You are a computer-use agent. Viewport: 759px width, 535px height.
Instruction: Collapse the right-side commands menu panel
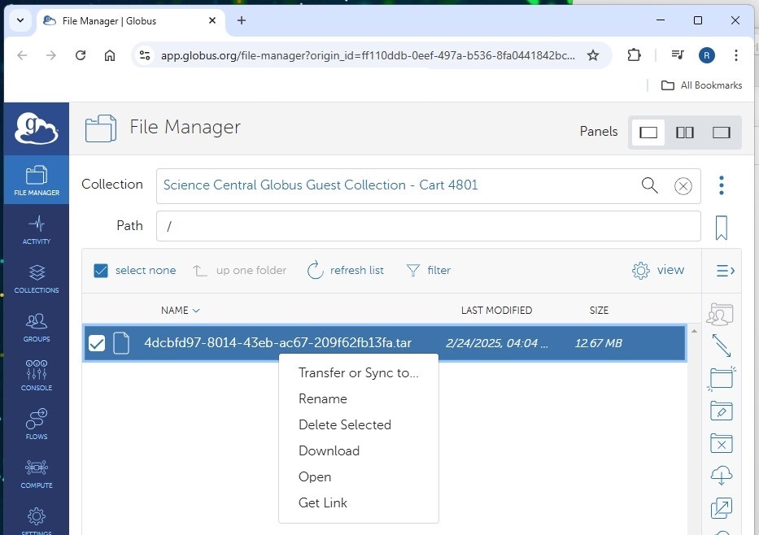(x=725, y=271)
